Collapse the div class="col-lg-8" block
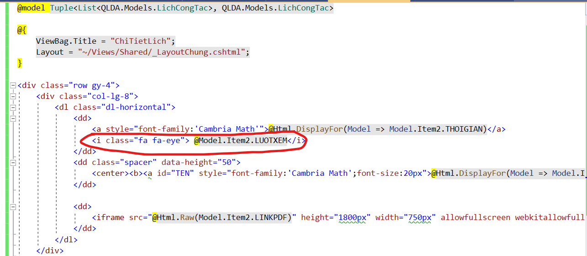 click(13, 97)
